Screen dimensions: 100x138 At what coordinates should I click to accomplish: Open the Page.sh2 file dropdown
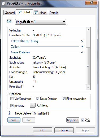[x=41, y=22]
